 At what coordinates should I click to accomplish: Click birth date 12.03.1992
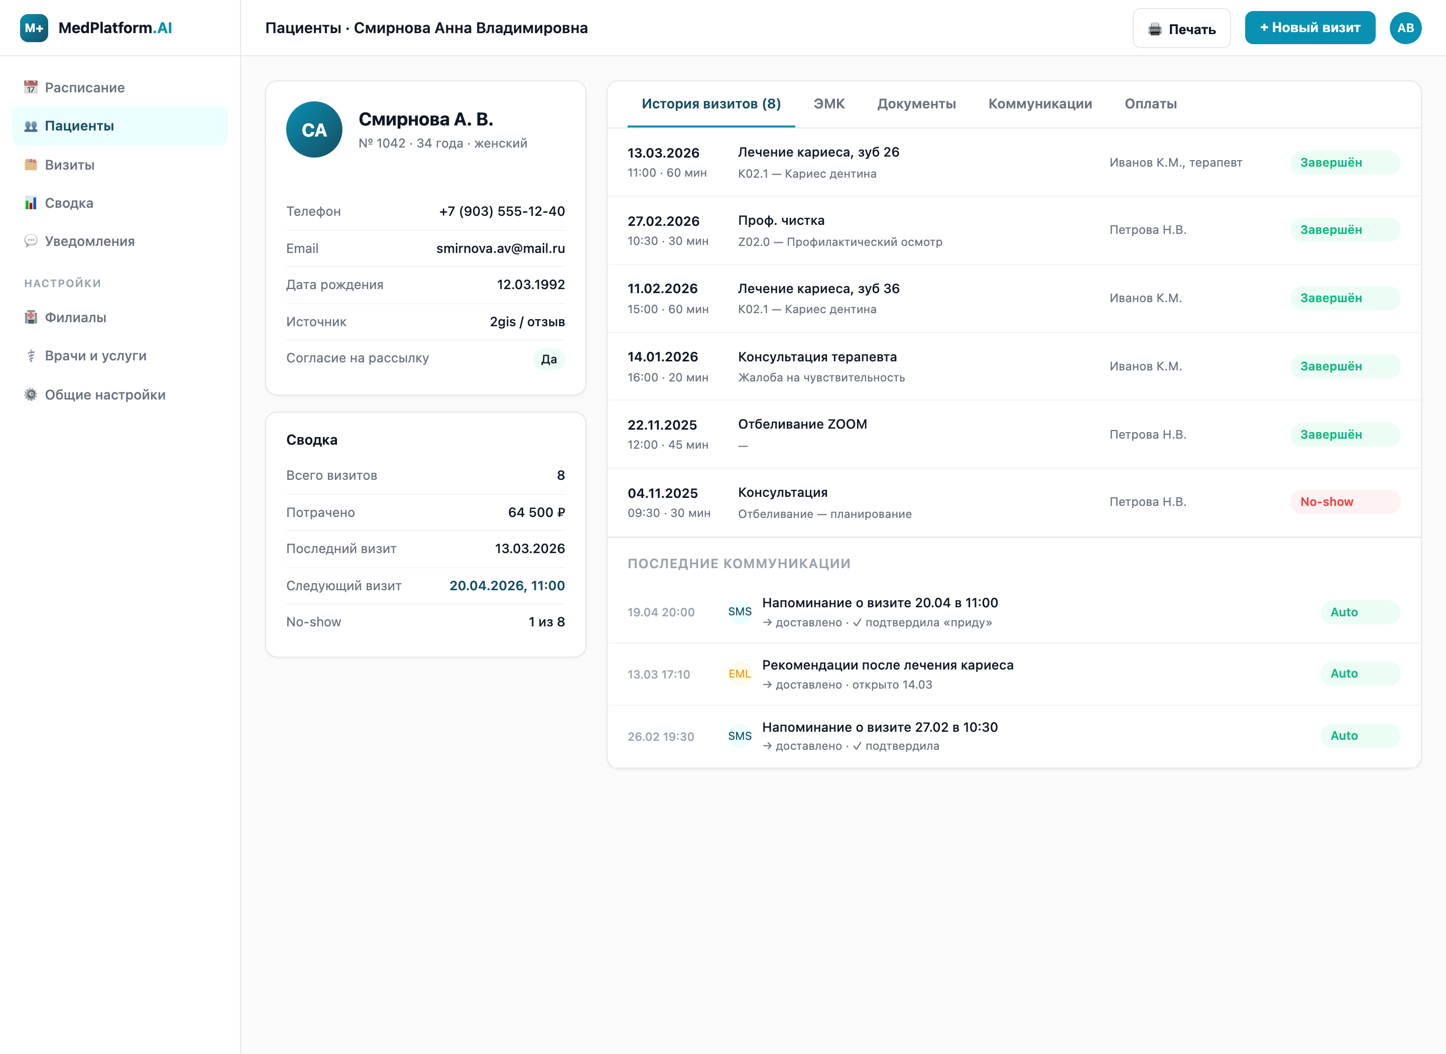pos(530,285)
